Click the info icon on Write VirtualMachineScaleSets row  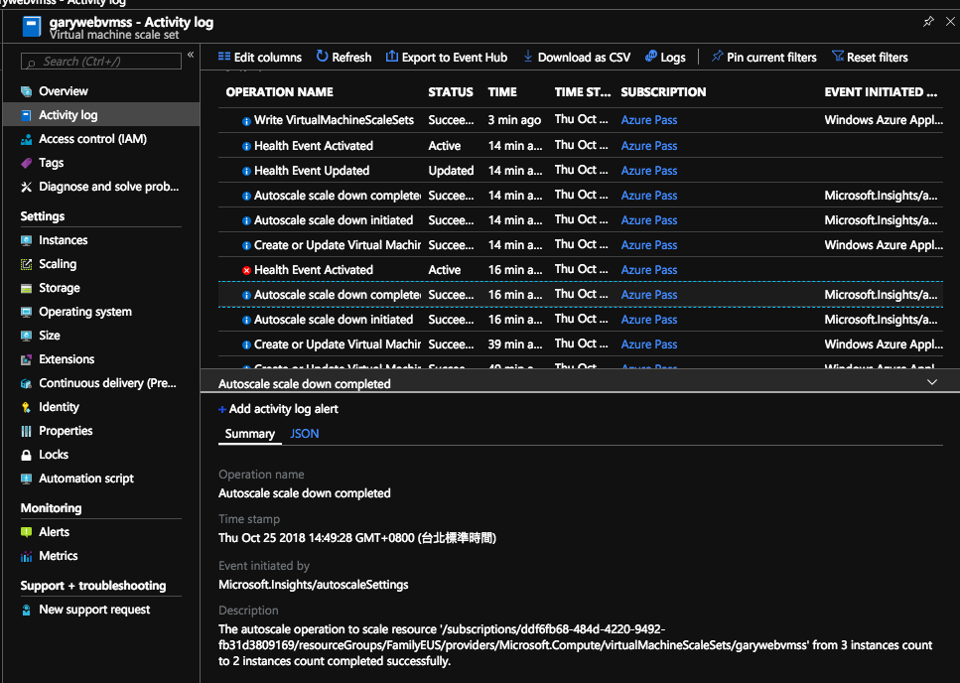[246, 121]
